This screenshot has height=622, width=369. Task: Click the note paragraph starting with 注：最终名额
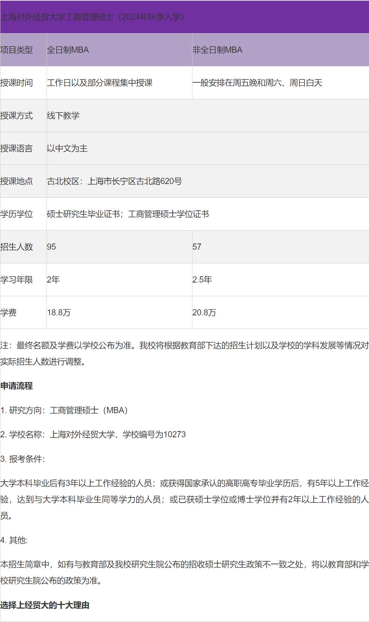(x=184, y=354)
